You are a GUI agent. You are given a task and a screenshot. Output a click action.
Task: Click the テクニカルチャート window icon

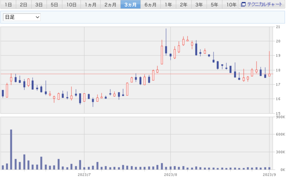tap(243, 4)
